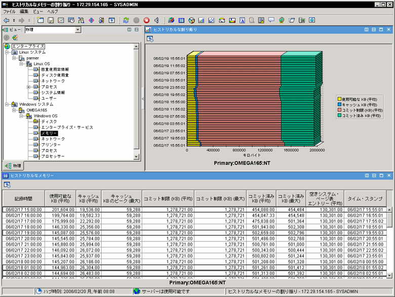Click the red Stop toolbar icon

146,21
